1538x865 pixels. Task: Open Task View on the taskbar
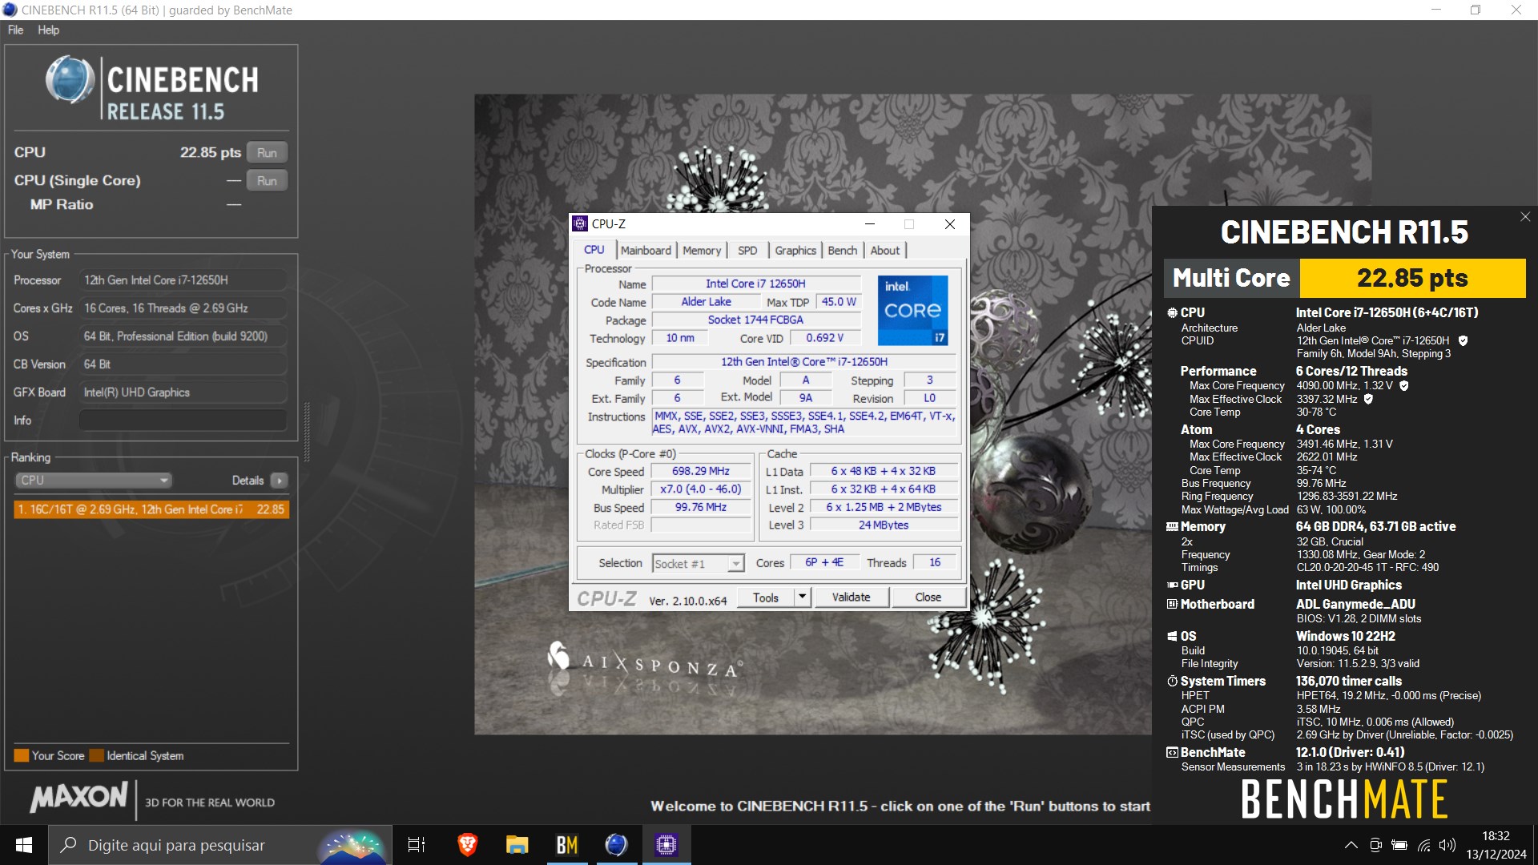click(417, 845)
